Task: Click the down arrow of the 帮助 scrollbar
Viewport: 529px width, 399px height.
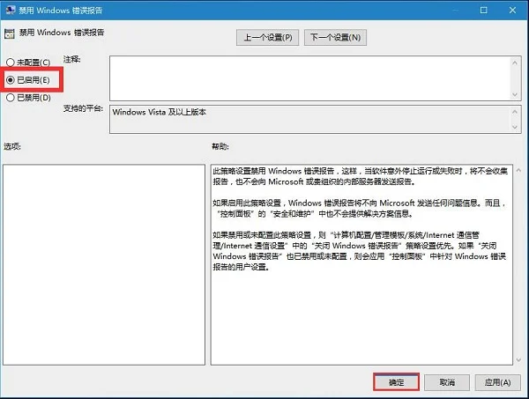Action: (x=518, y=360)
